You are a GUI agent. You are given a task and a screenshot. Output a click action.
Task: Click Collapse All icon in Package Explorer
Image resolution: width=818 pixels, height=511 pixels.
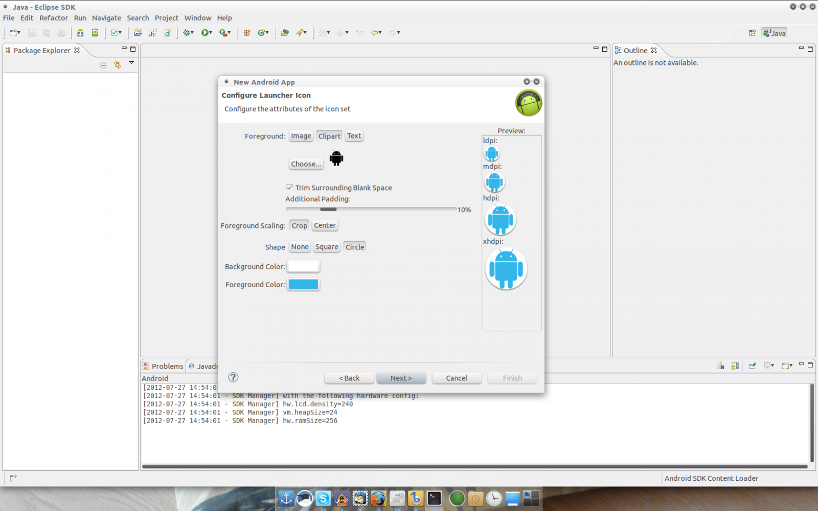pyautogui.click(x=103, y=65)
